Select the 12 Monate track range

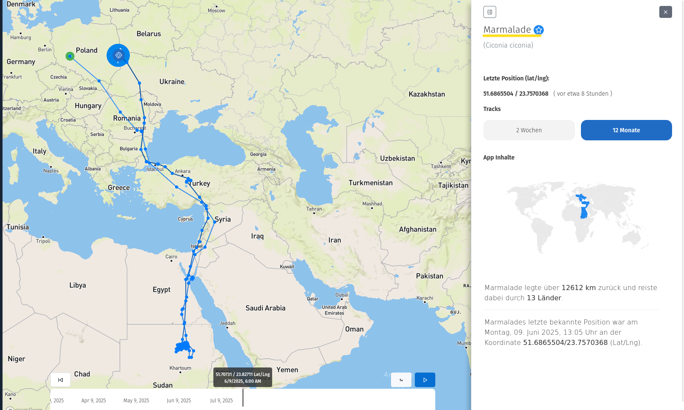tap(626, 130)
